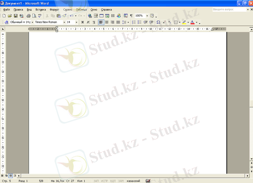The width and height of the screenshot is (253, 183).
Task: Expand the font size 14 dropdown
Action: pyautogui.click(x=77, y=22)
